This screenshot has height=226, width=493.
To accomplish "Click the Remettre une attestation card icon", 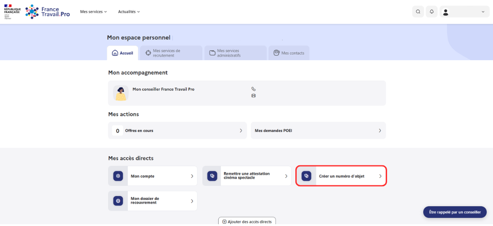I will pyautogui.click(x=212, y=176).
